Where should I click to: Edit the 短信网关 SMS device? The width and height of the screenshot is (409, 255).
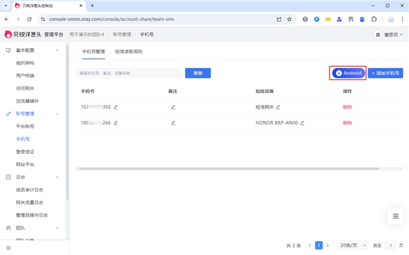pyautogui.click(x=278, y=107)
